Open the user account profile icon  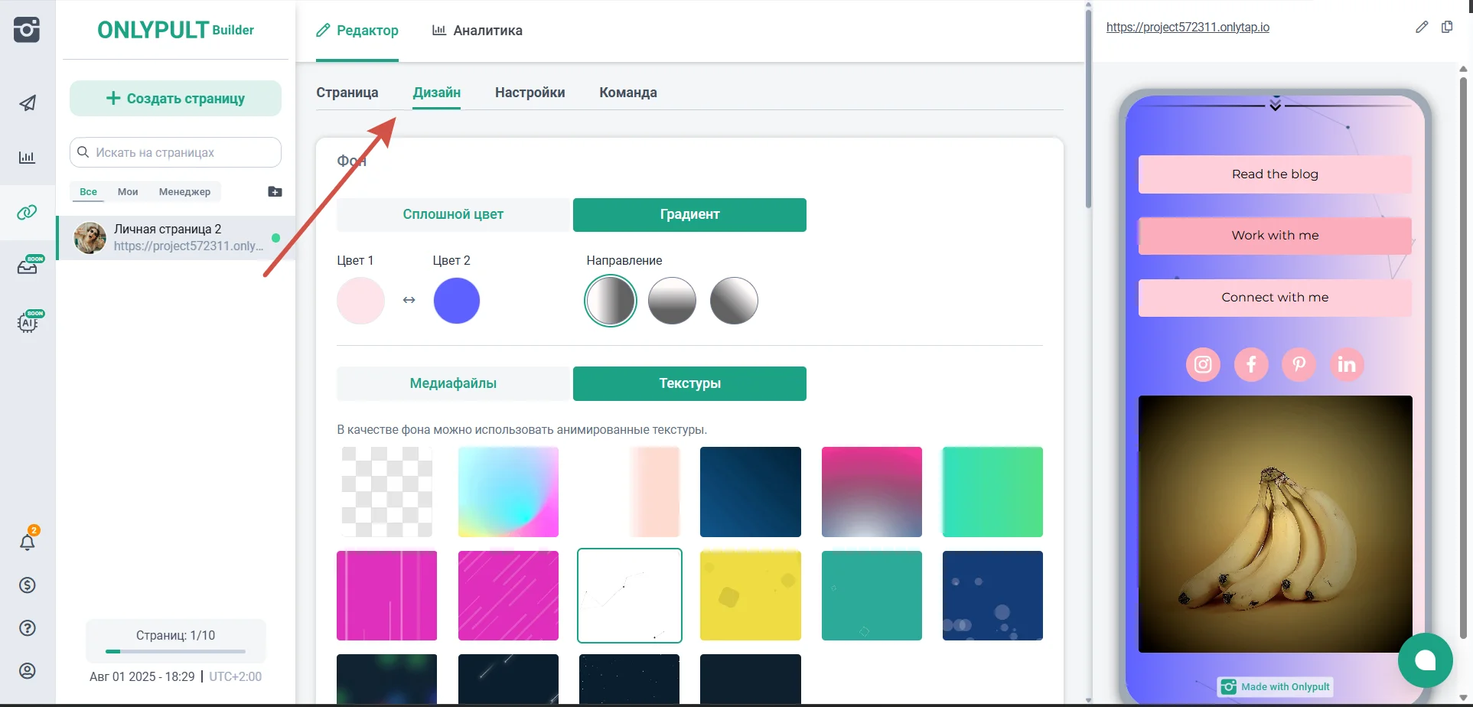tap(28, 671)
